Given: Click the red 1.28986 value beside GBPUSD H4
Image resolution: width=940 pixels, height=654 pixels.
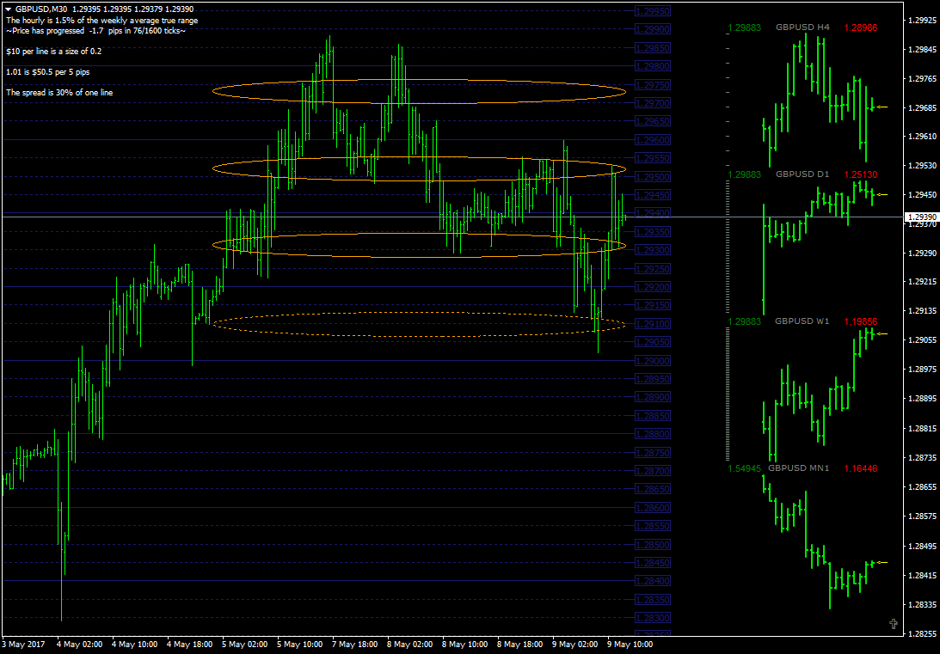Looking at the screenshot, I should tap(861, 27).
